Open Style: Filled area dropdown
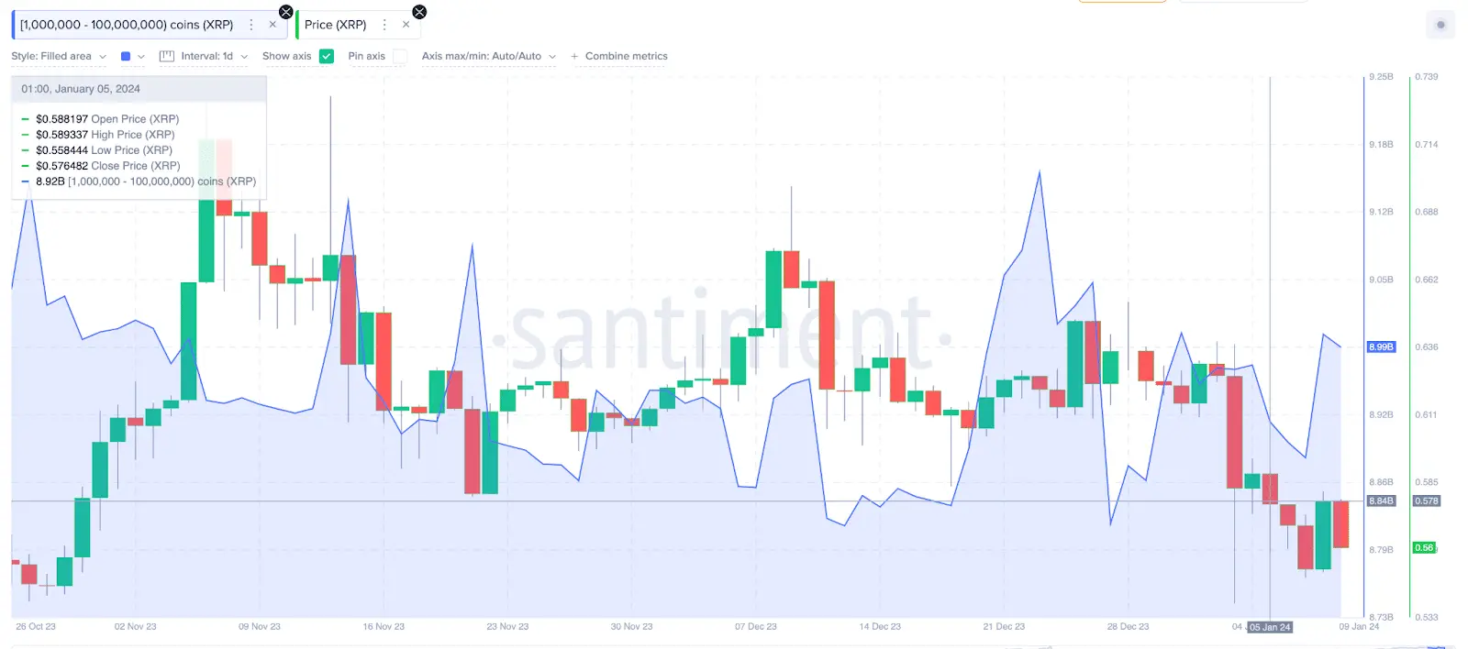Image resolution: width=1468 pixels, height=649 pixels. (x=59, y=56)
